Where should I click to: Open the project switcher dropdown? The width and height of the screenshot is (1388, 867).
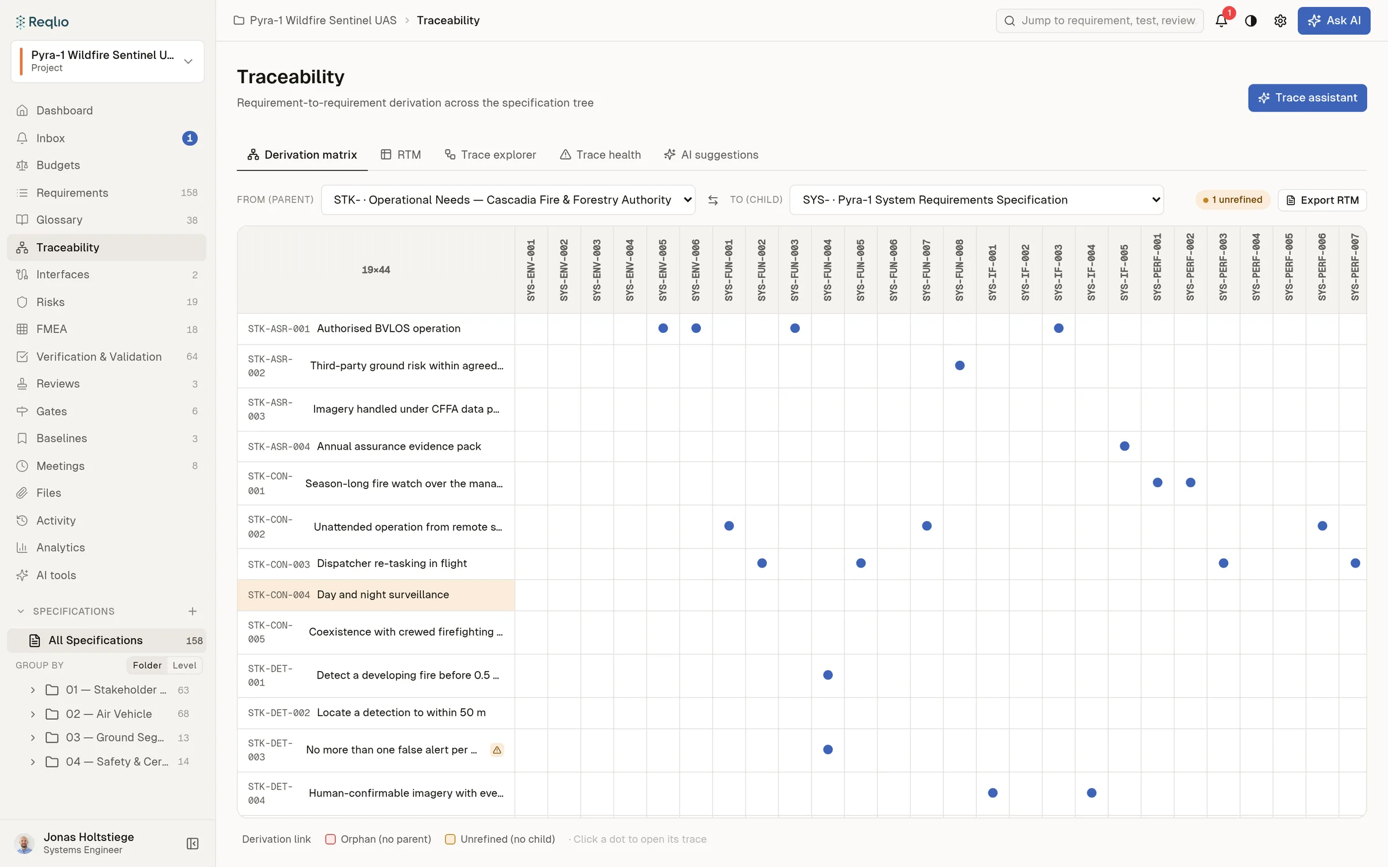point(108,61)
